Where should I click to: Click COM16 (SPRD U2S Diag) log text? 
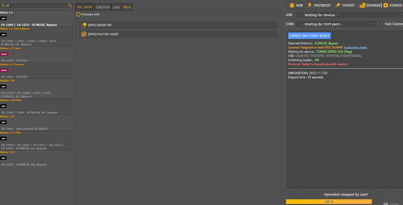[334, 52]
